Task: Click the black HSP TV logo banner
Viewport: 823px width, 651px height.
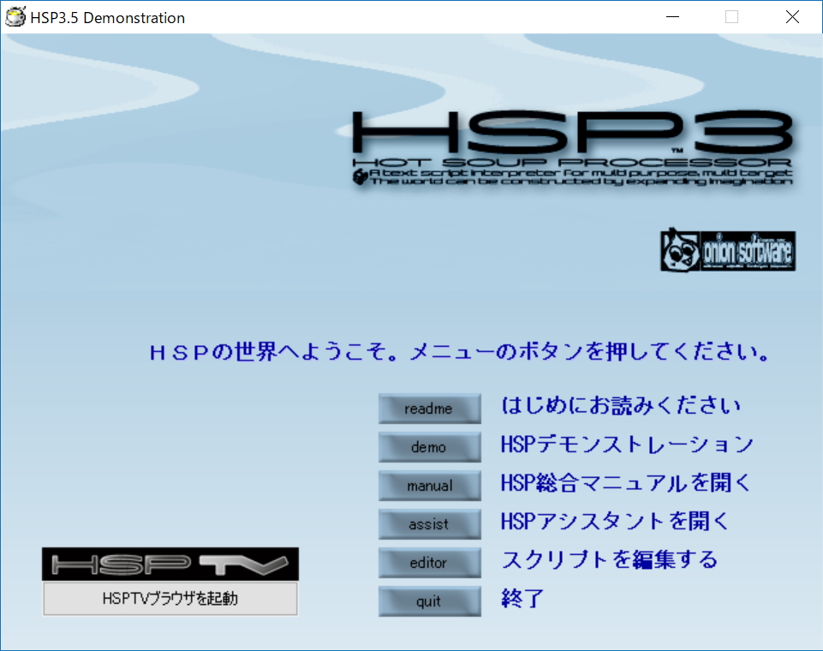Action: (x=170, y=562)
